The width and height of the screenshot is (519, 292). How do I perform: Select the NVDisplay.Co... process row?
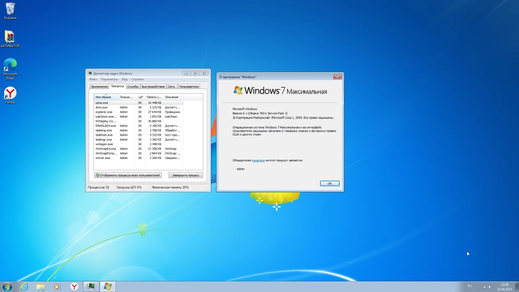coord(139,121)
